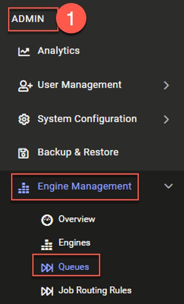Viewport: 184px width, 304px height.
Task: Open the Analytics menu entry
Action: [59, 51]
